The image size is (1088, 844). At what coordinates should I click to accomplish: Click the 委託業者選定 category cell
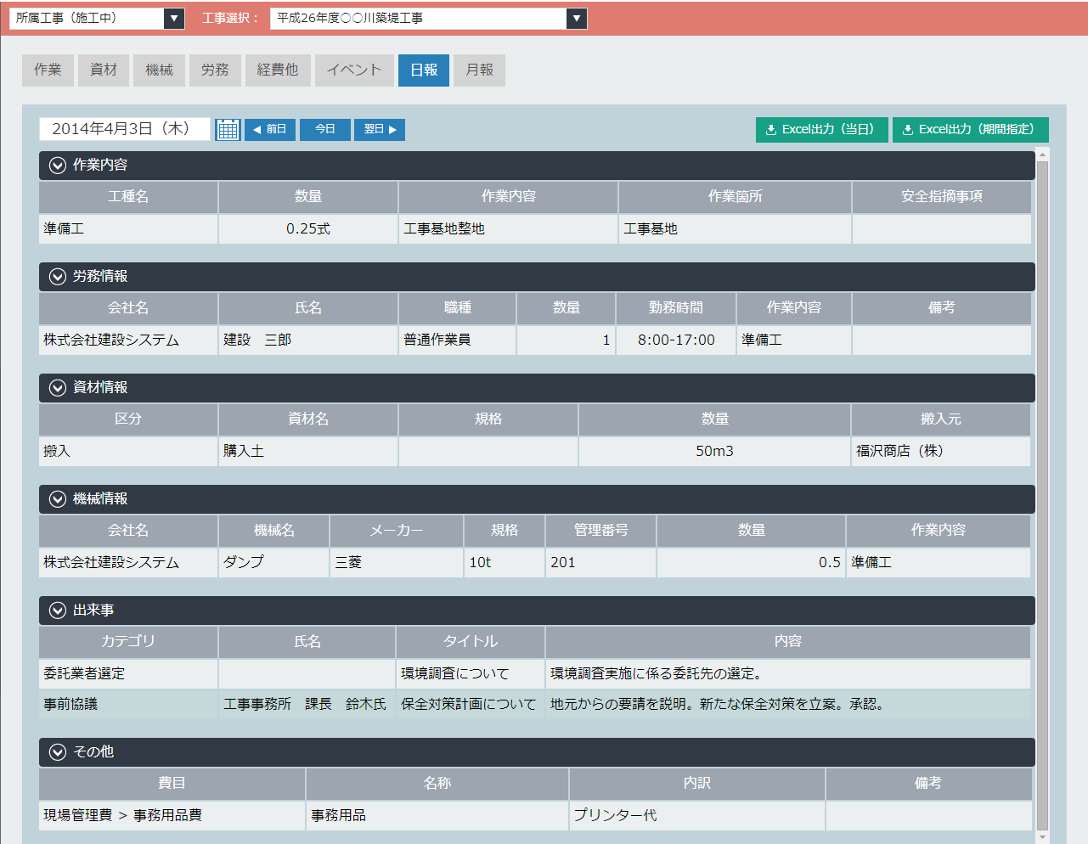[x=128, y=674]
